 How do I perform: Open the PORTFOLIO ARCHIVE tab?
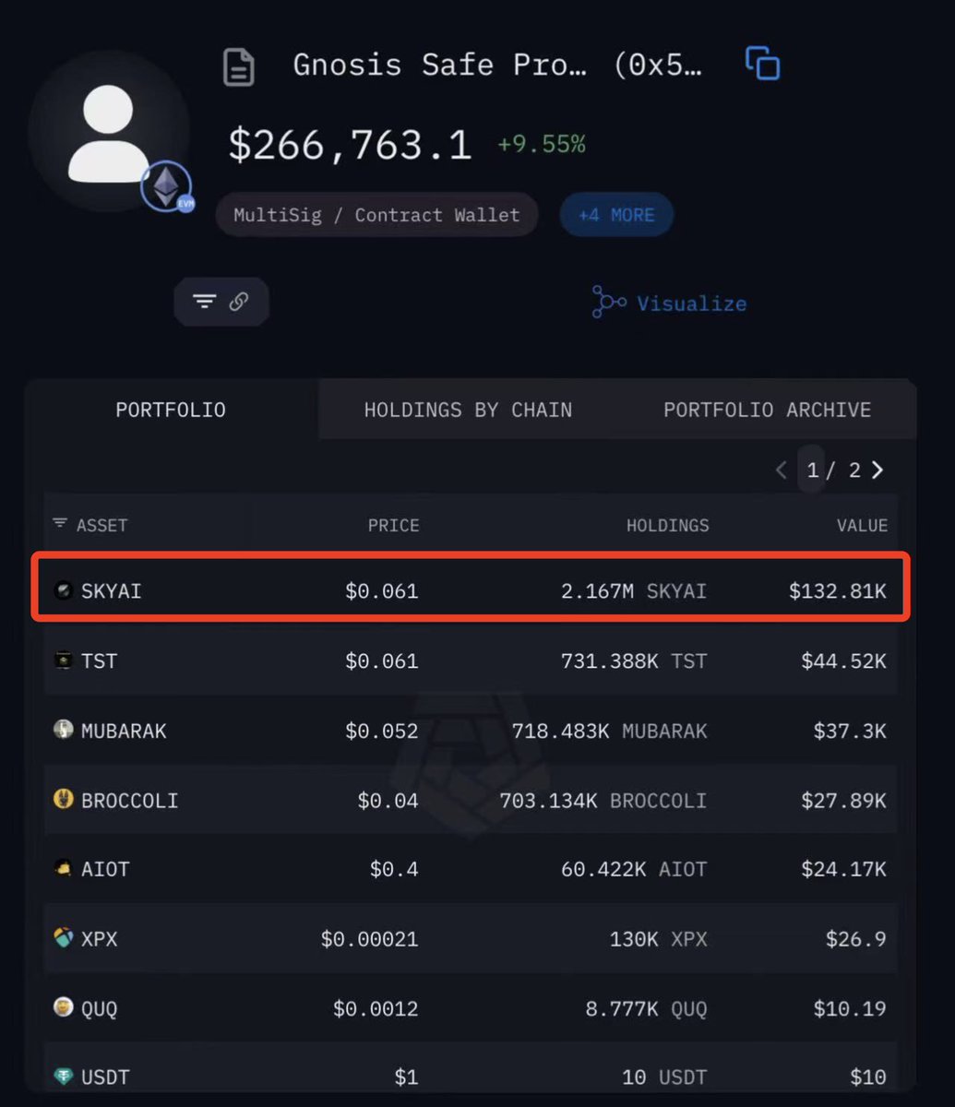767,410
